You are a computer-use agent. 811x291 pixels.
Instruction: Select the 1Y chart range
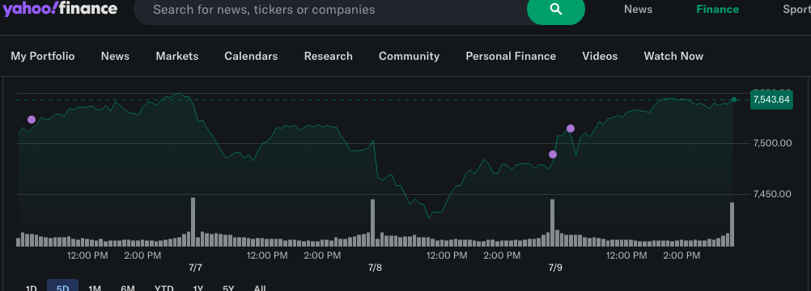(x=198, y=288)
